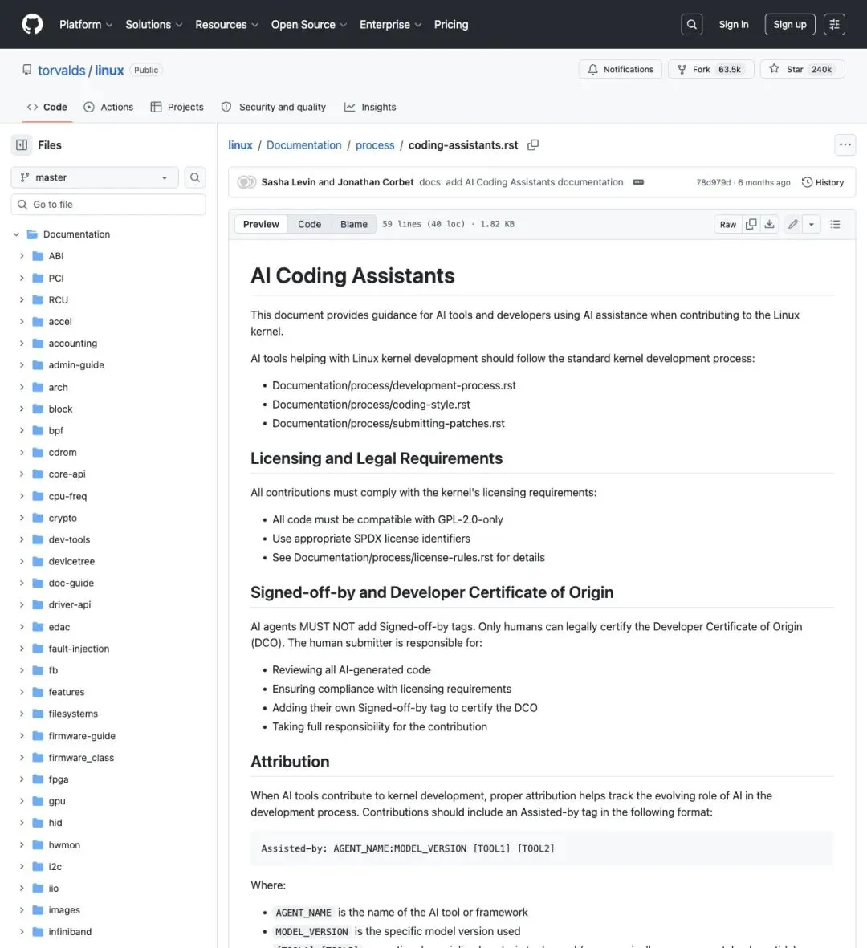Fork the repository
The height and width of the screenshot is (948, 867).
click(710, 69)
